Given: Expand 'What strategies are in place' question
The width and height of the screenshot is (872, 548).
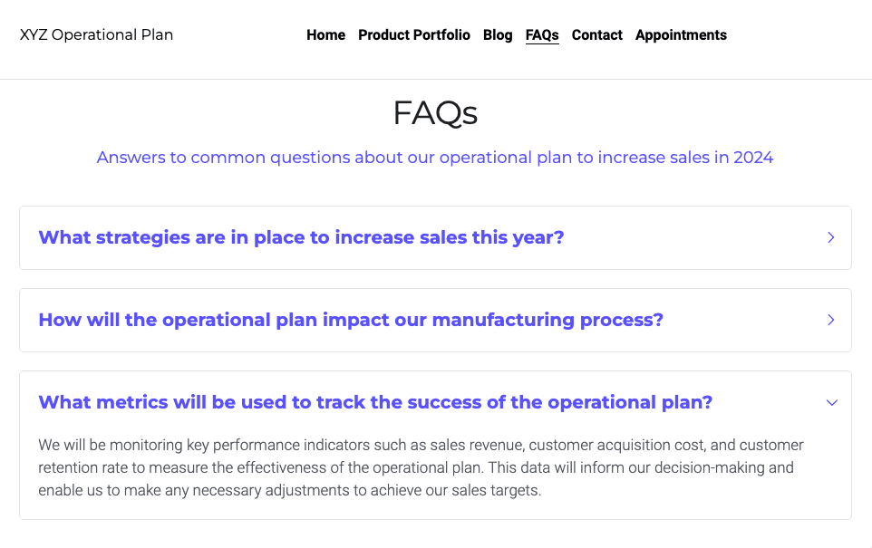Looking at the screenshot, I should (x=301, y=237).
